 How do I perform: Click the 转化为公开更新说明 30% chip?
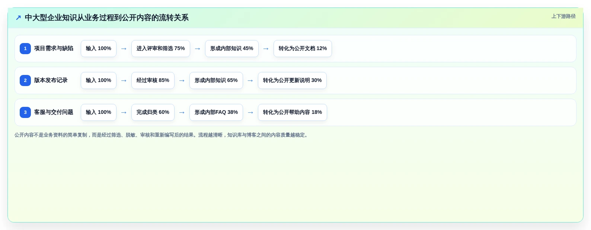tap(292, 80)
